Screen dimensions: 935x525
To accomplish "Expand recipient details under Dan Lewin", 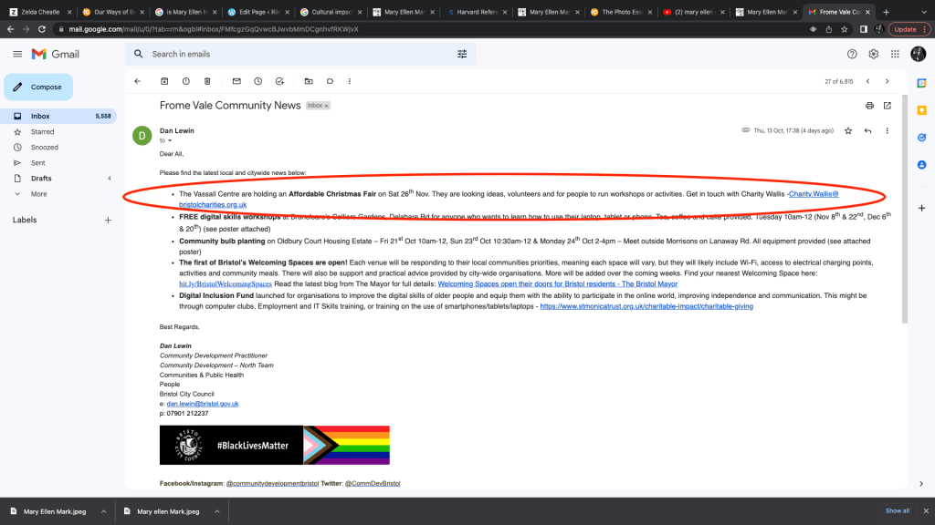I will tap(170, 141).
